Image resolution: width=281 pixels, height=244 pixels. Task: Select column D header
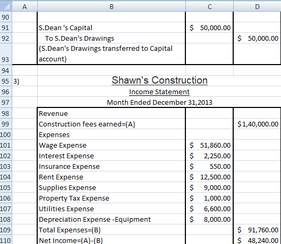click(257, 6)
